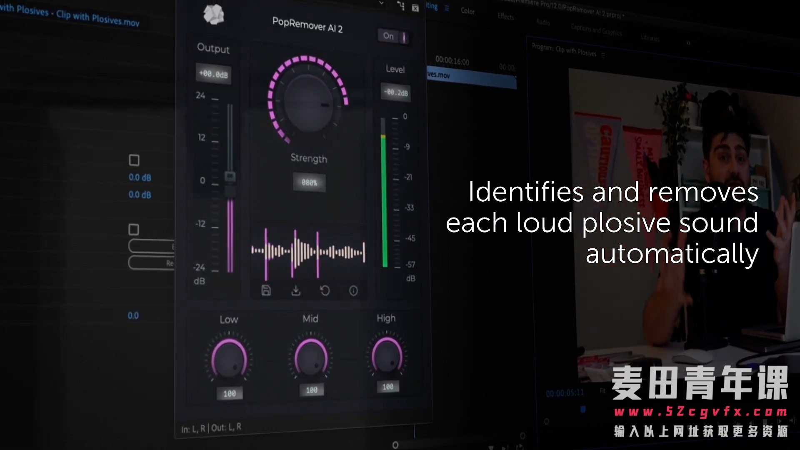Switch to the Effects workspace tab
The image size is (800, 450).
506,16
